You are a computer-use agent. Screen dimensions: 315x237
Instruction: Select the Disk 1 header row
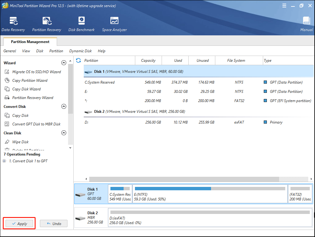(x=198, y=72)
